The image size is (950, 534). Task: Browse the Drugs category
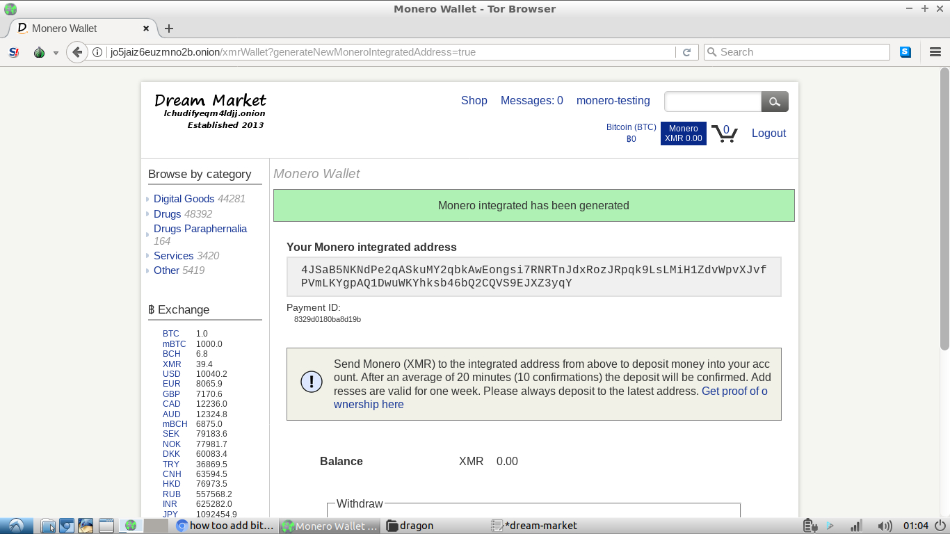[x=168, y=214]
